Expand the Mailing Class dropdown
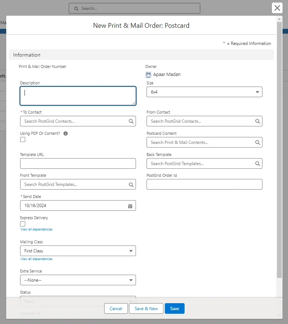288x324 pixels. point(78,251)
